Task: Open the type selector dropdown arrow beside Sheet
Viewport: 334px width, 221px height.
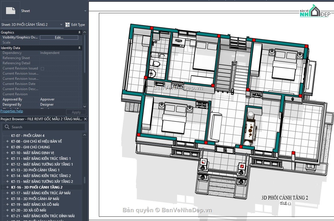Action: [x=85, y=11]
